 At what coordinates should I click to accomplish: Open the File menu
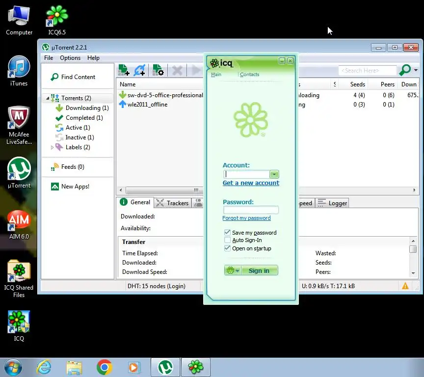click(x=49, y=58)
